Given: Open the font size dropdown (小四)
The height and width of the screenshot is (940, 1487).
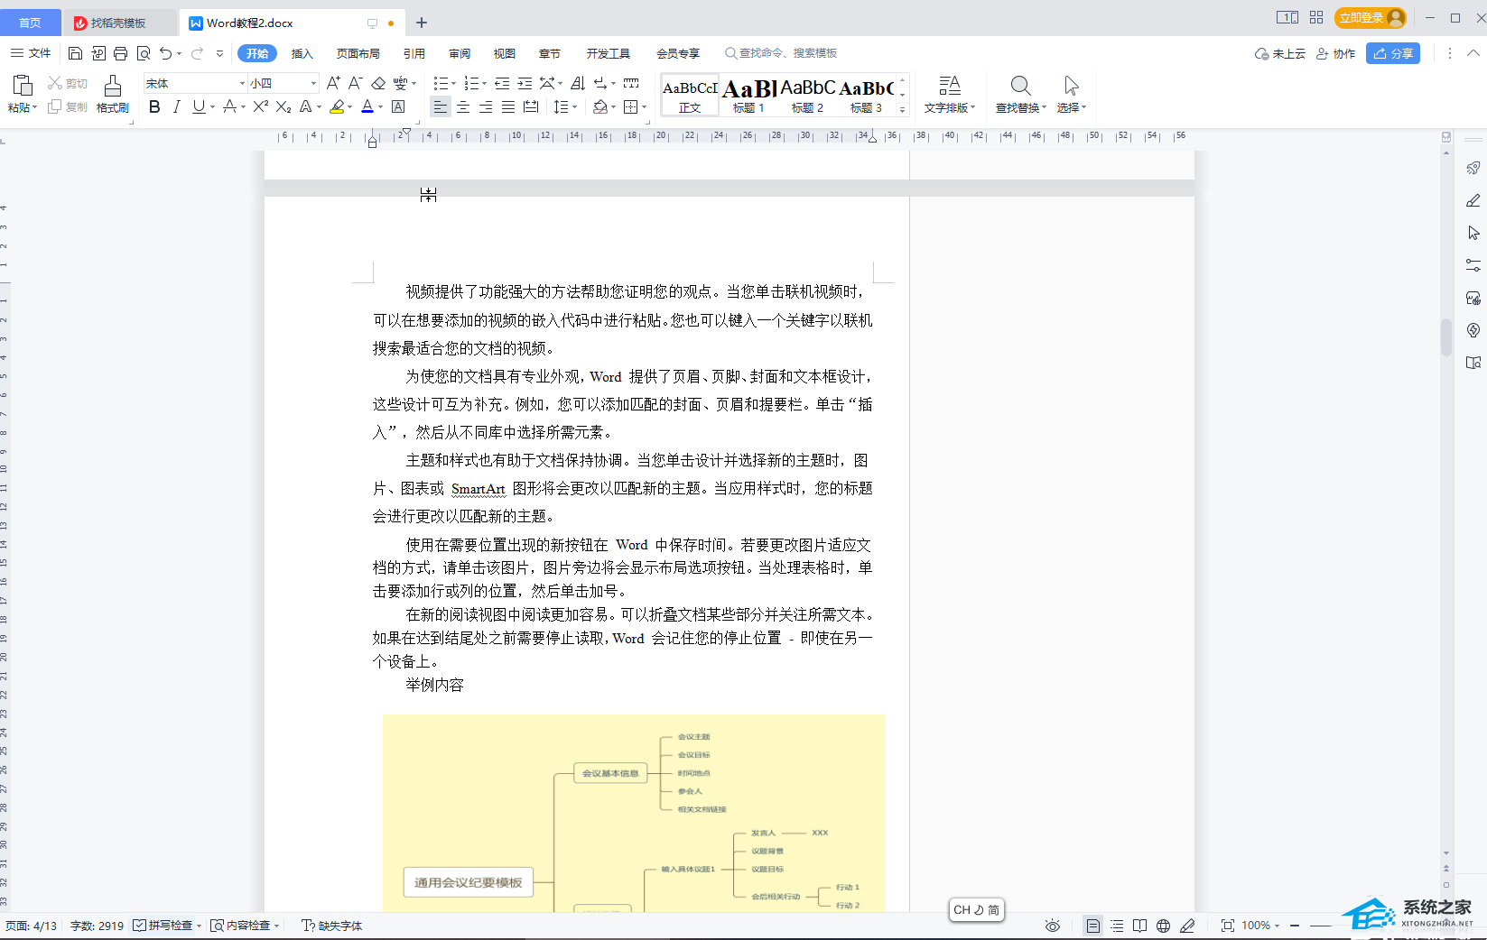Looking at the screenshot, I should pyautogui.click(x=313, y=83).
